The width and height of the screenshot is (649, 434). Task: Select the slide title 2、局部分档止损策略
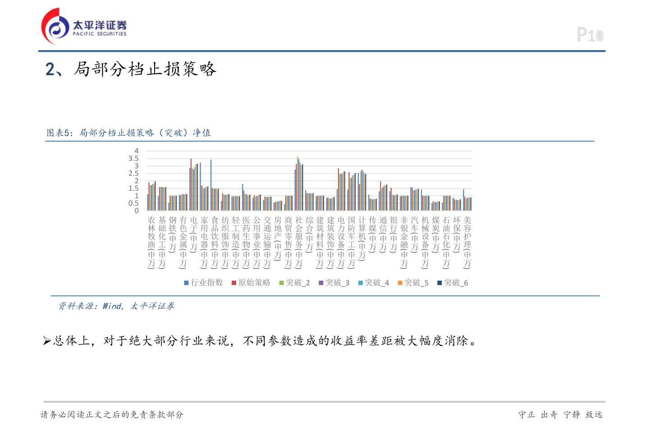pyautogui.click(x=131, y=69)
